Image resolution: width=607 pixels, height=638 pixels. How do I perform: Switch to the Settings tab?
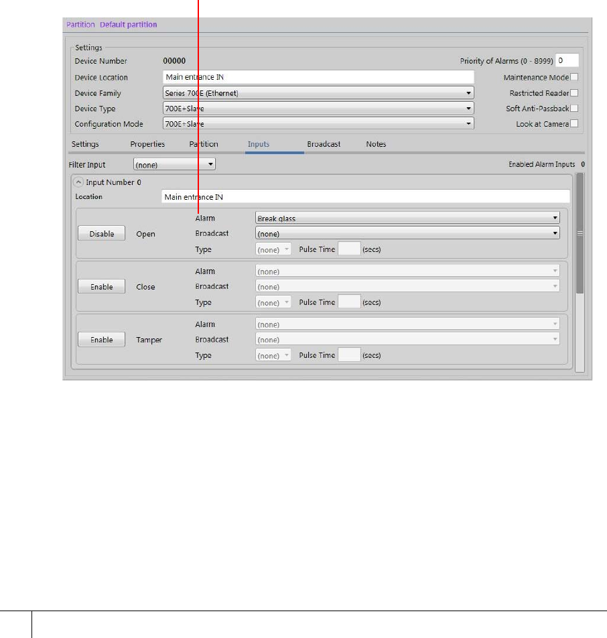point(85,144)
